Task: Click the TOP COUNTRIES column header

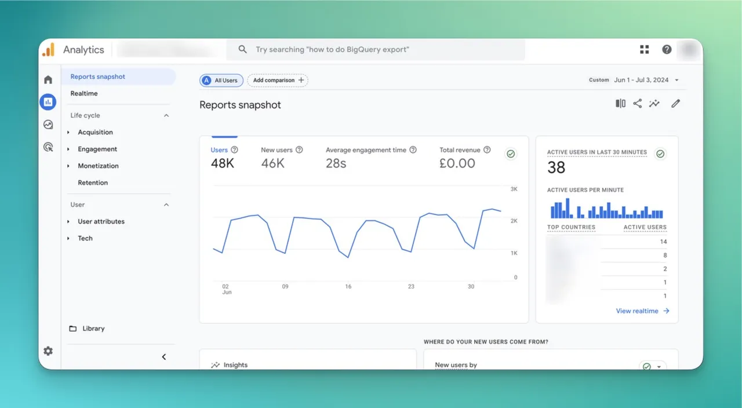Action: [571, 227]
